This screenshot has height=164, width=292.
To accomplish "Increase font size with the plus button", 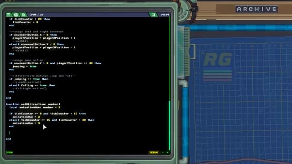I will (167, 152).
